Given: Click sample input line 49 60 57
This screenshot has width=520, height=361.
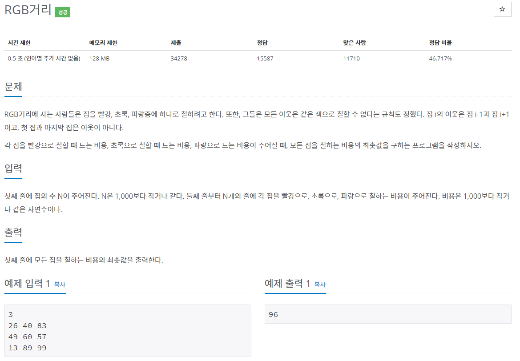Looking at the screenshot, I should click(28, 337).
